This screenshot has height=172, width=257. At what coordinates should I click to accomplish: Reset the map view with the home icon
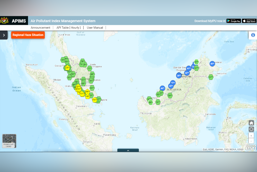click(x=251, y=123)
